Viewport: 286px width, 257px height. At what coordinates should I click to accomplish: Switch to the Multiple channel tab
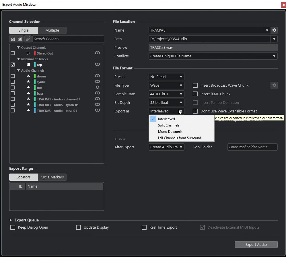[52, 30]
